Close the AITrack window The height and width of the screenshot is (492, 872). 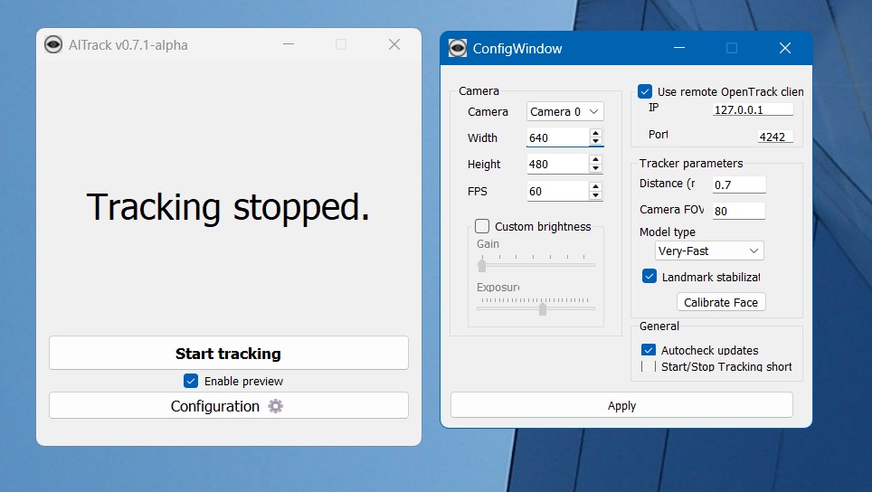coord(394,44)
